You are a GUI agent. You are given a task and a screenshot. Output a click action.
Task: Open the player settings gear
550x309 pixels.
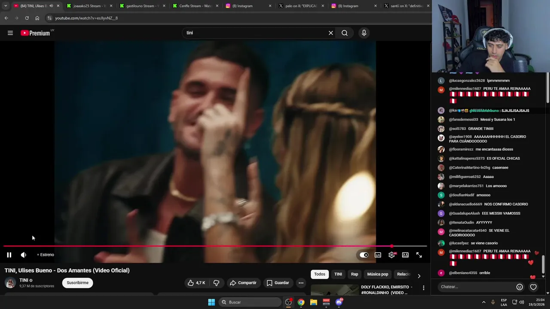391,255
